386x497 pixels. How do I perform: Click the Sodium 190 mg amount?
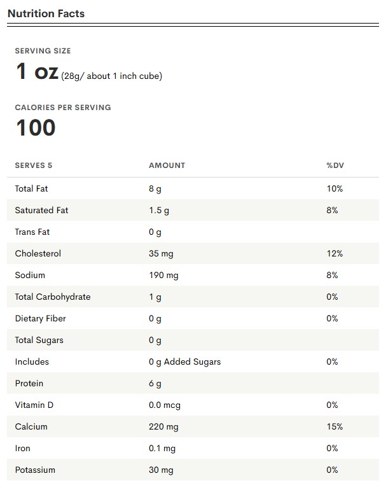[163, 276]
